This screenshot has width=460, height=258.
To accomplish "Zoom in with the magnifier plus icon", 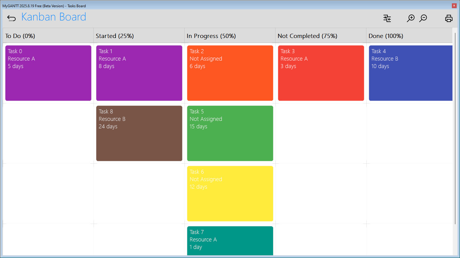I will (x=411, y=18).
